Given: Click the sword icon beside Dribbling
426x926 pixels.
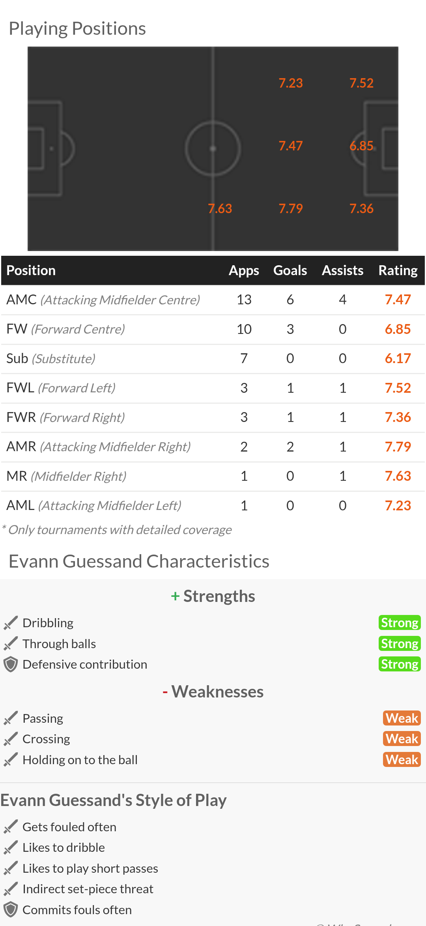Looking at the screenshot, I should [11, 623].
